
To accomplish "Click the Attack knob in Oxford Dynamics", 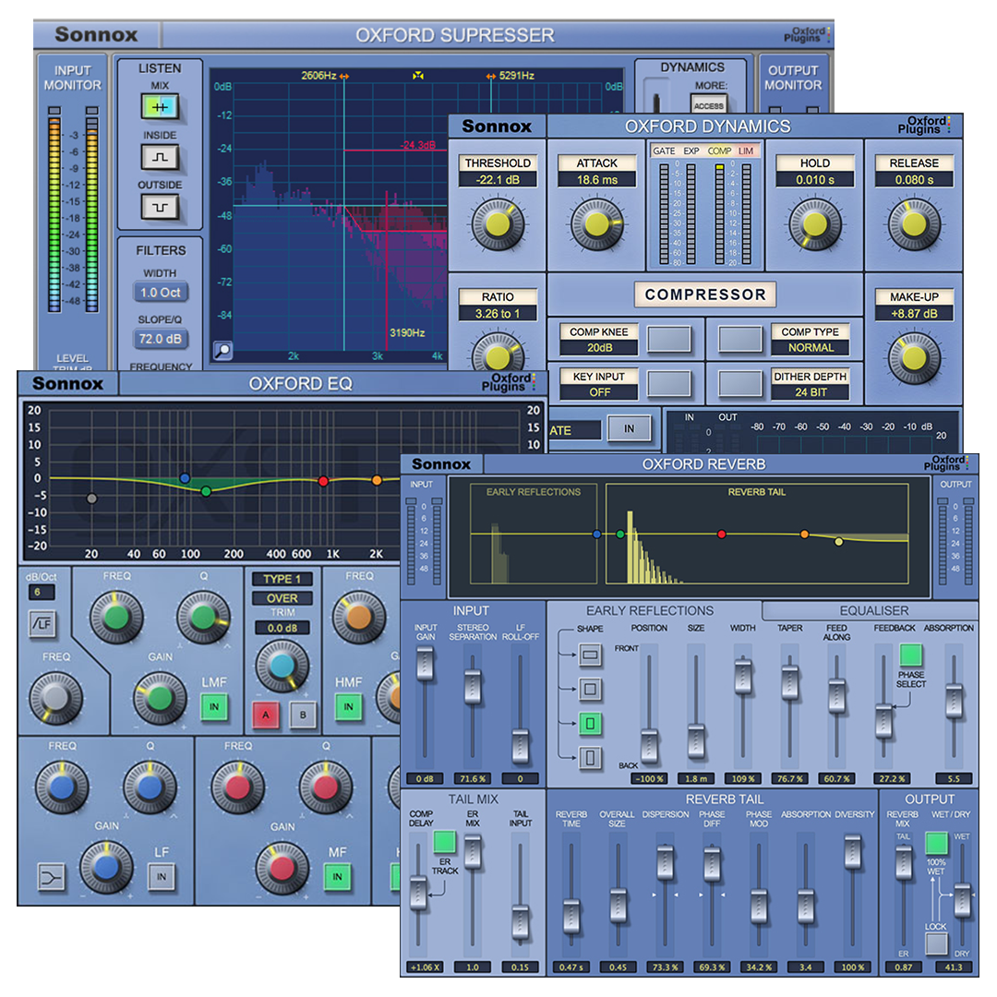I will [x=596, y=223].
